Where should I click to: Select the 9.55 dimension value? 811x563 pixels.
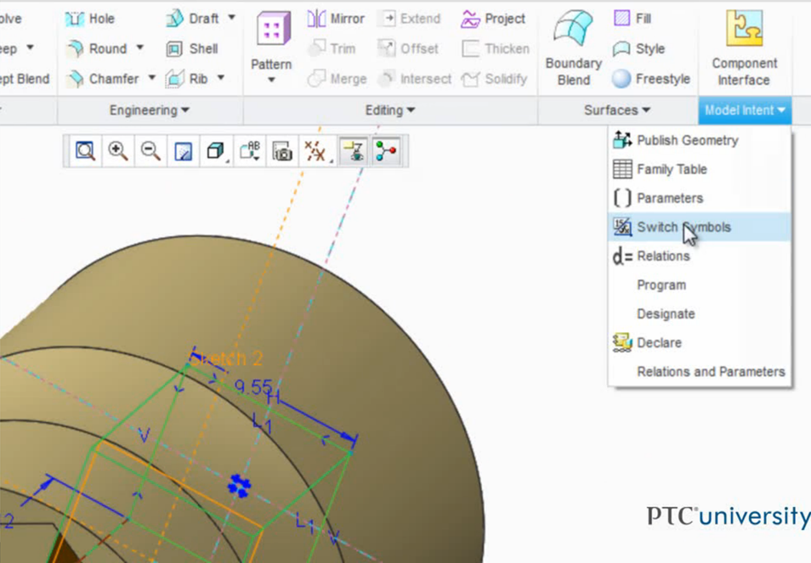coord(253,386)
